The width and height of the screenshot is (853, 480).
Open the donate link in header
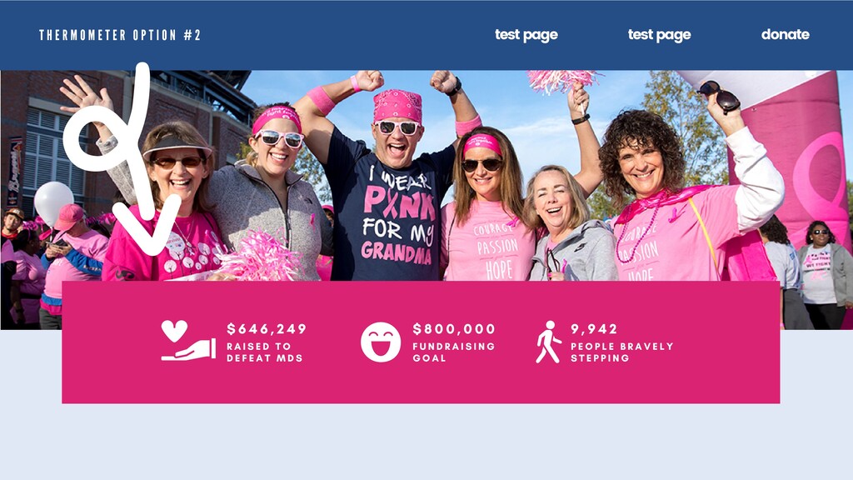pos(785,34)
